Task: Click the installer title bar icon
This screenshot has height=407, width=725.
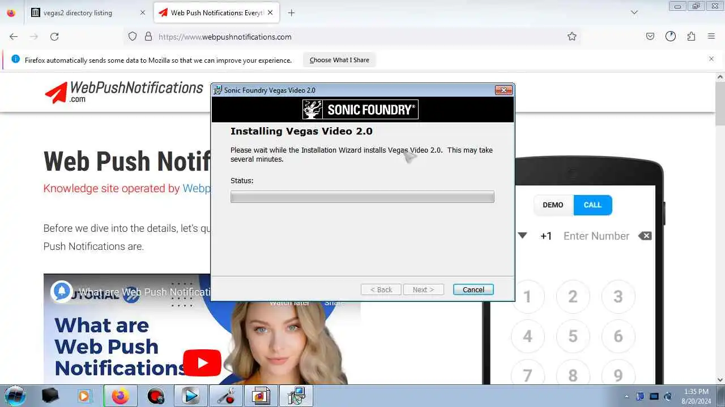Action: (x=217, y=90)
